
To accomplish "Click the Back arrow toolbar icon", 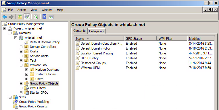I will click(x=5, y=17).
